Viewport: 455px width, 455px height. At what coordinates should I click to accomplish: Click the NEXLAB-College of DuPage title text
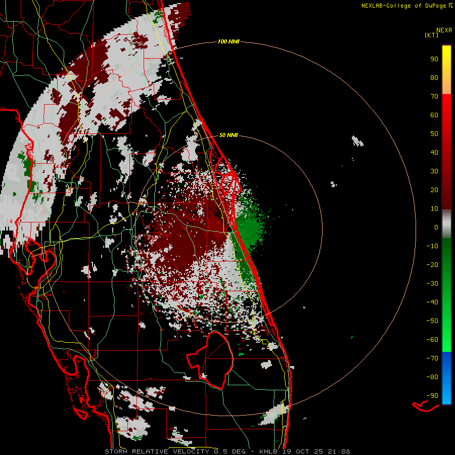pyautogui.click(x=403, y=6)
